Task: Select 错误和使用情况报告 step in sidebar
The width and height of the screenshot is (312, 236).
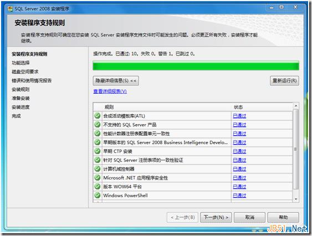Action: (32, 80)
